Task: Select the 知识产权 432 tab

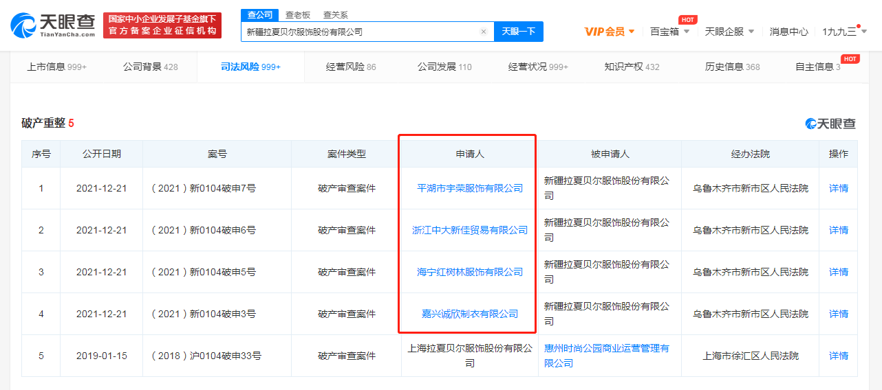Action: (632, 67)
